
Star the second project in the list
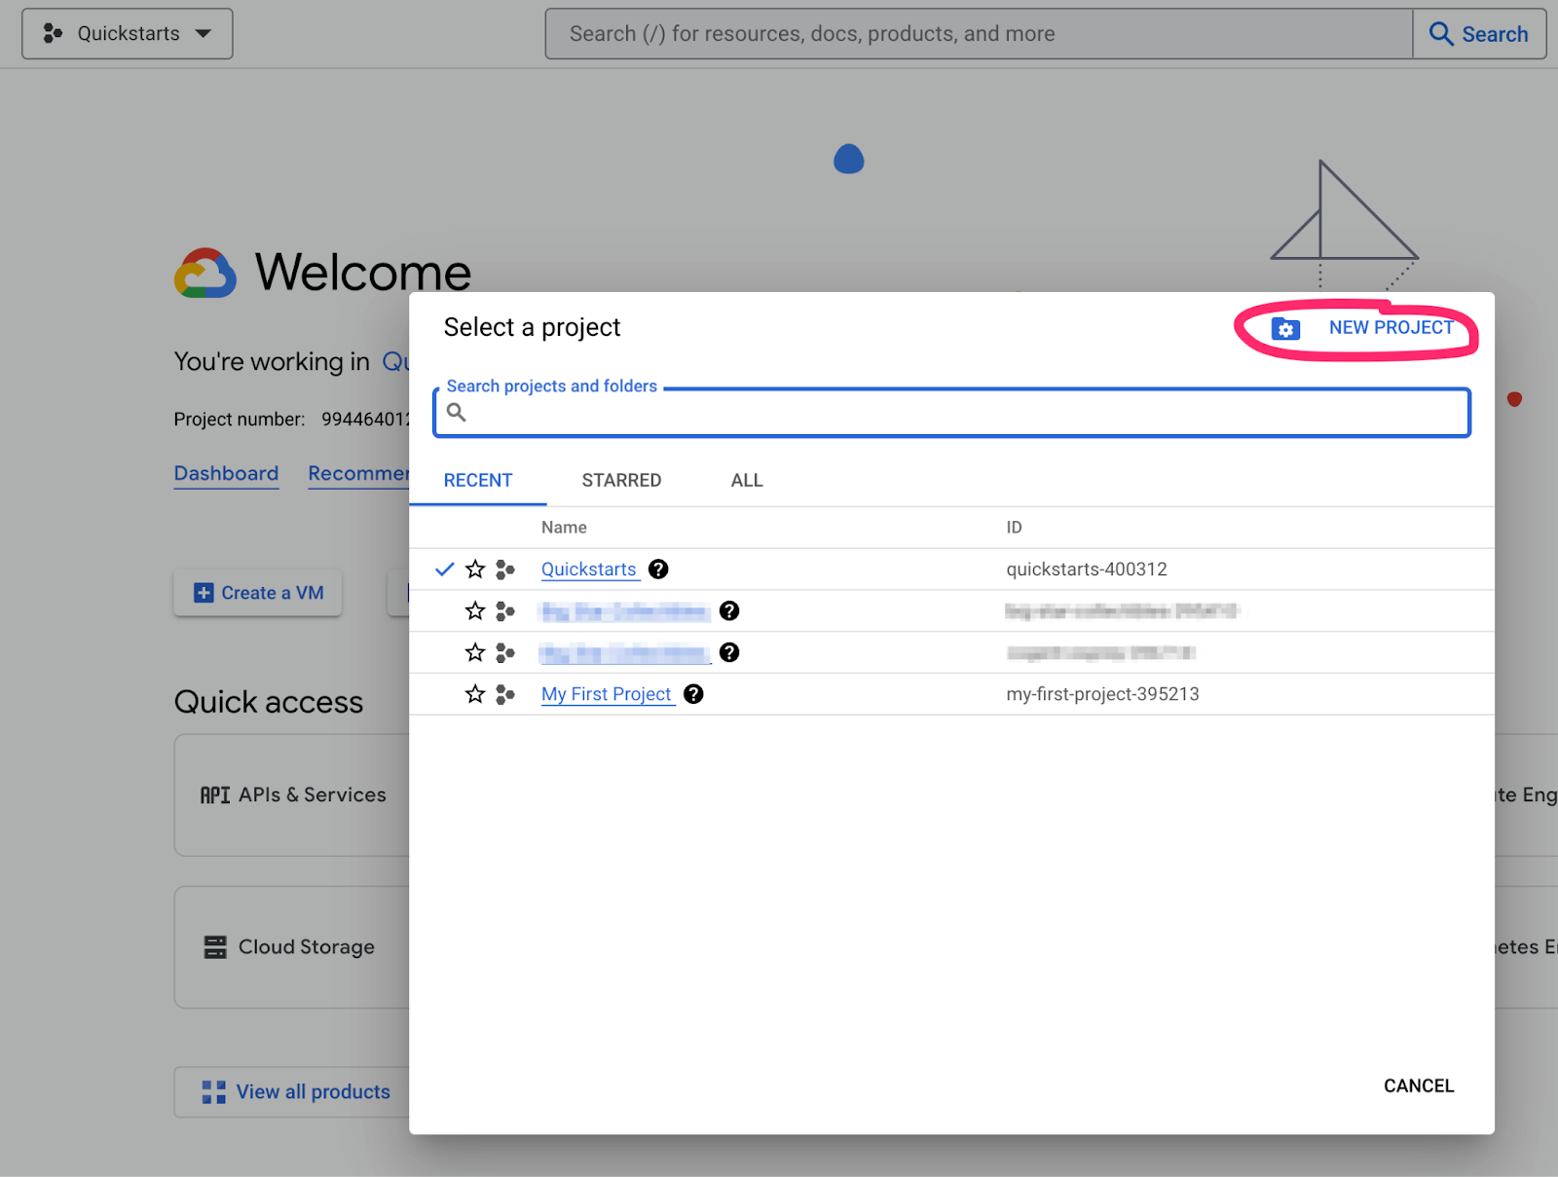tap(475, 610)
